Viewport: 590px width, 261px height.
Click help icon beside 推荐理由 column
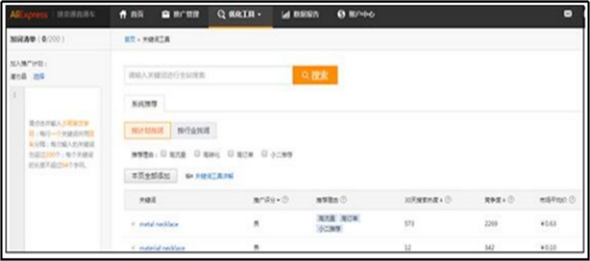click(x=343, y=200)
